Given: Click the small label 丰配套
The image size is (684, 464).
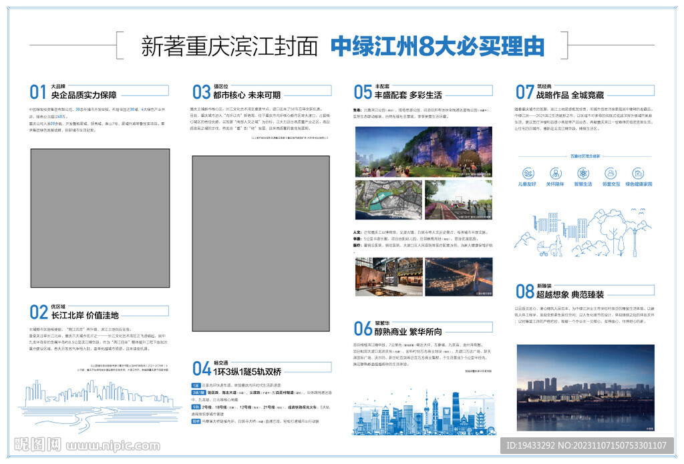Looking at the screenshot, I should (x=381, y=87).
